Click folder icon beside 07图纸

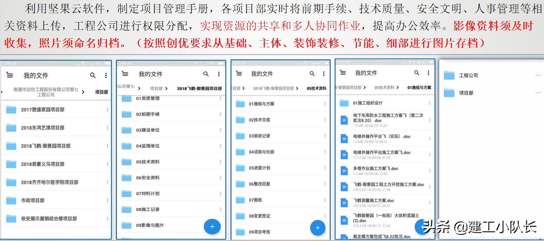click(240, 200)
